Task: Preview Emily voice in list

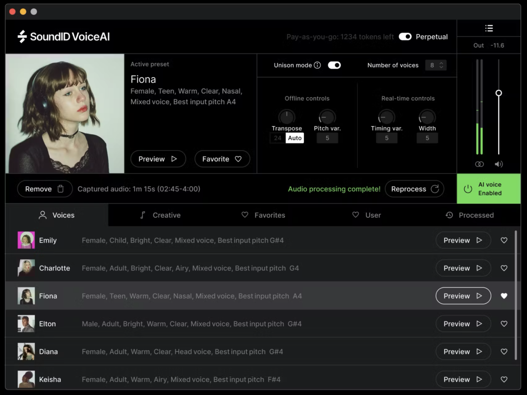Action: point(463,240)
